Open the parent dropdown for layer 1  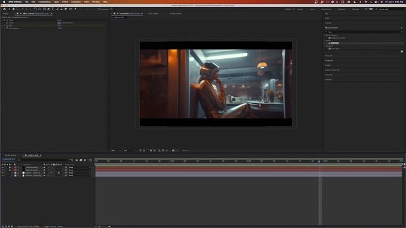(79, 167)
